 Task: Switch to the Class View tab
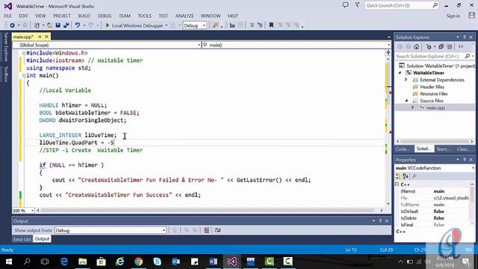(463, 149)
